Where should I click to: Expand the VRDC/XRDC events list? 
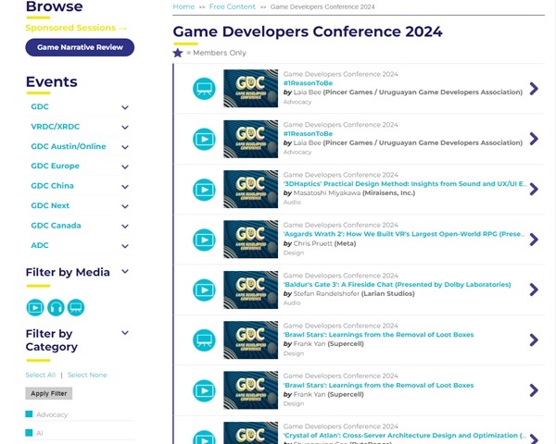click(125, 127)
